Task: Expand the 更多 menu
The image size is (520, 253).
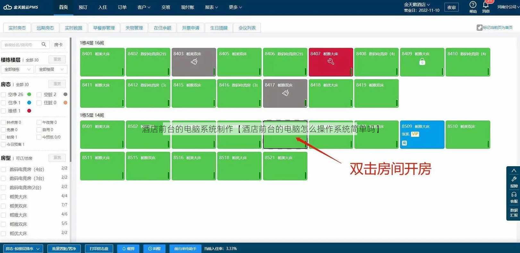Action: tap(235, 7)
